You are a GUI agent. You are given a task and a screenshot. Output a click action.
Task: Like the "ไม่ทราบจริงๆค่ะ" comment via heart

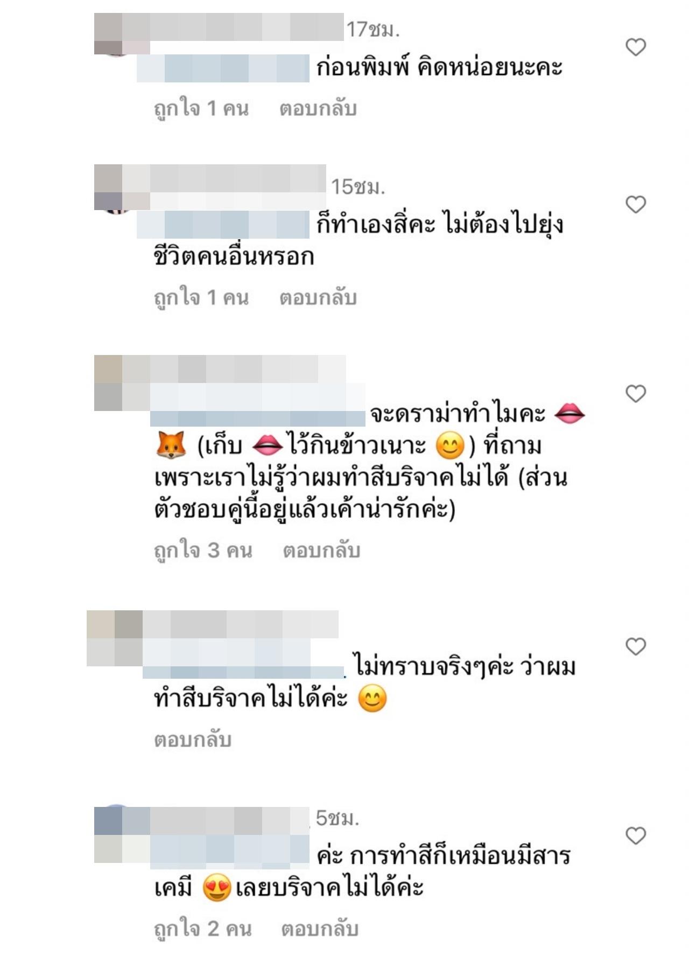pyautogui.click(x=636, y=646)
